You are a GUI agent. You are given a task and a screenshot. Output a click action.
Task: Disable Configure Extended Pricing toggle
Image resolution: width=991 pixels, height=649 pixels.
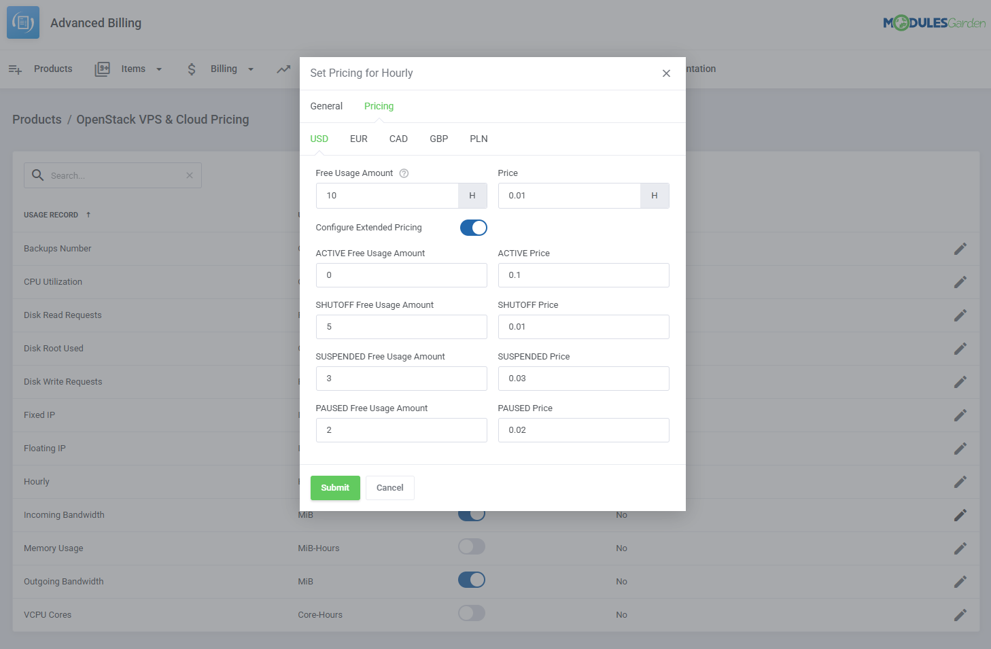(x=473, y=228)
